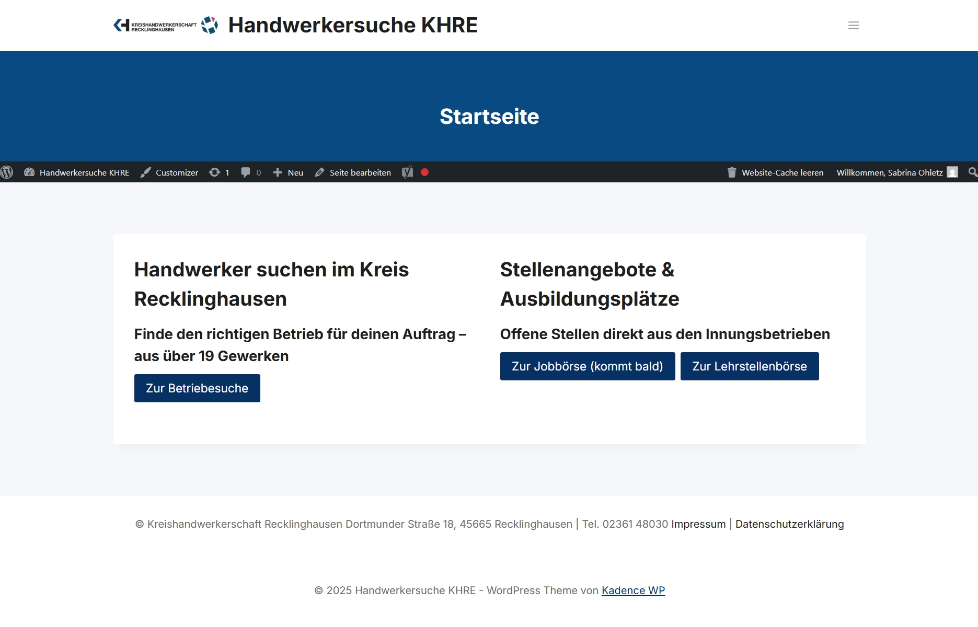Open the Kadence WP link
The height and width of the screenshot is (627, 978).
coord(633,590)
